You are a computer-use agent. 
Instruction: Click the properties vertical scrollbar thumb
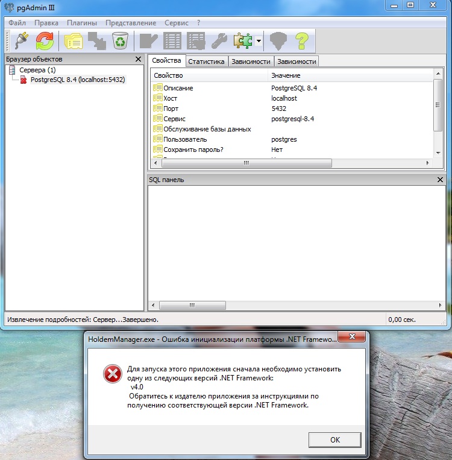point(438,105)
